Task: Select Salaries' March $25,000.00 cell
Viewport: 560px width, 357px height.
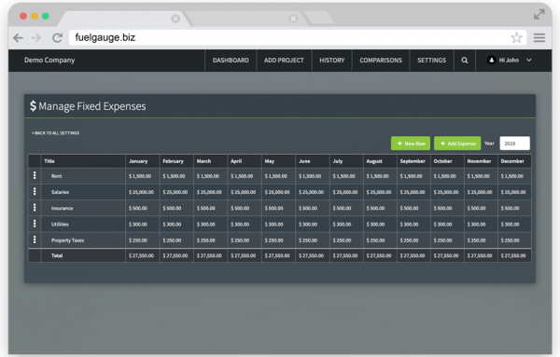Action: tap(210, 192)
